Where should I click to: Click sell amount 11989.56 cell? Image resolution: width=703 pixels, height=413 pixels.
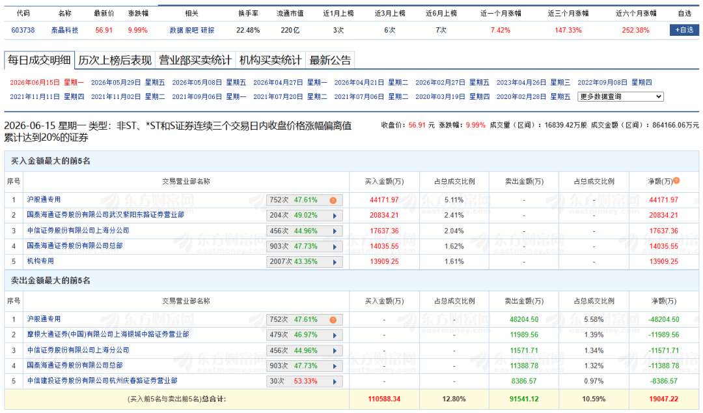click(x=524, y=334)
